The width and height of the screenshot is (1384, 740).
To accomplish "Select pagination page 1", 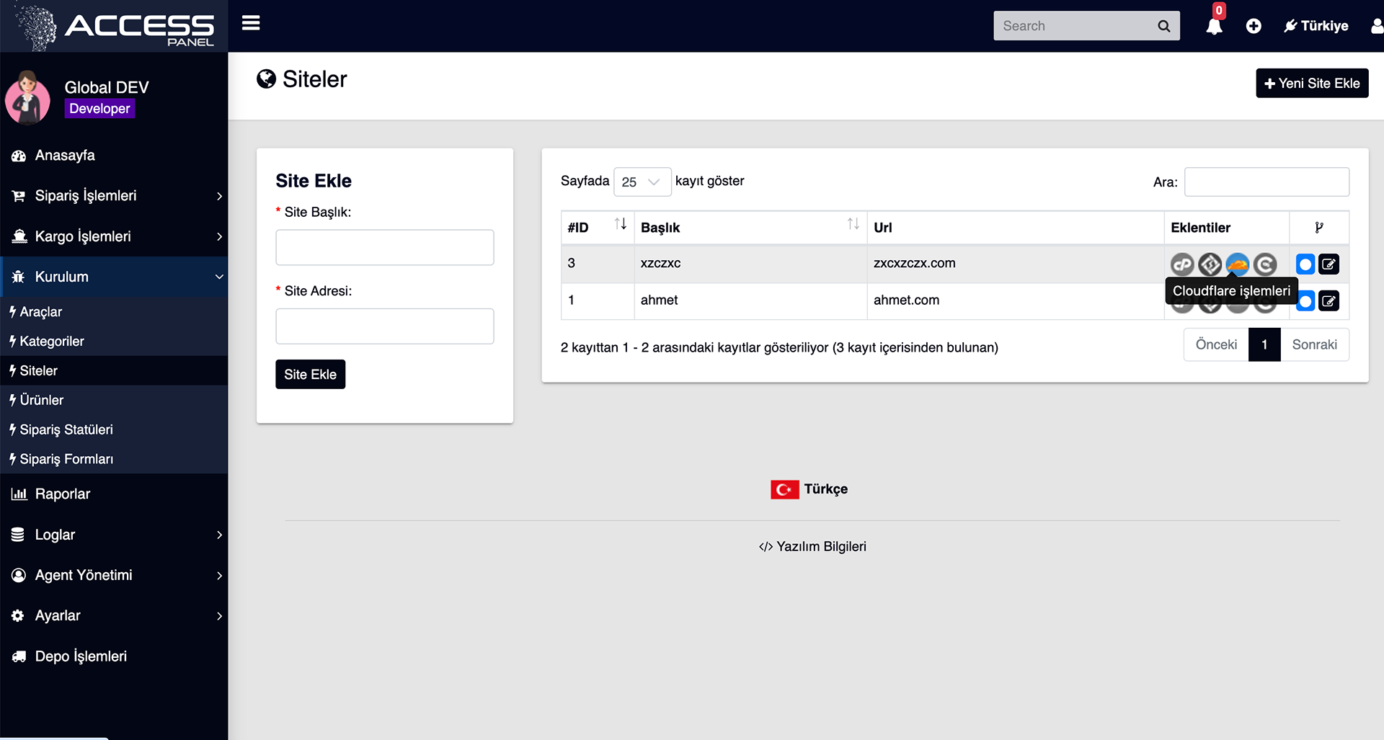I will click(1264, 344).
